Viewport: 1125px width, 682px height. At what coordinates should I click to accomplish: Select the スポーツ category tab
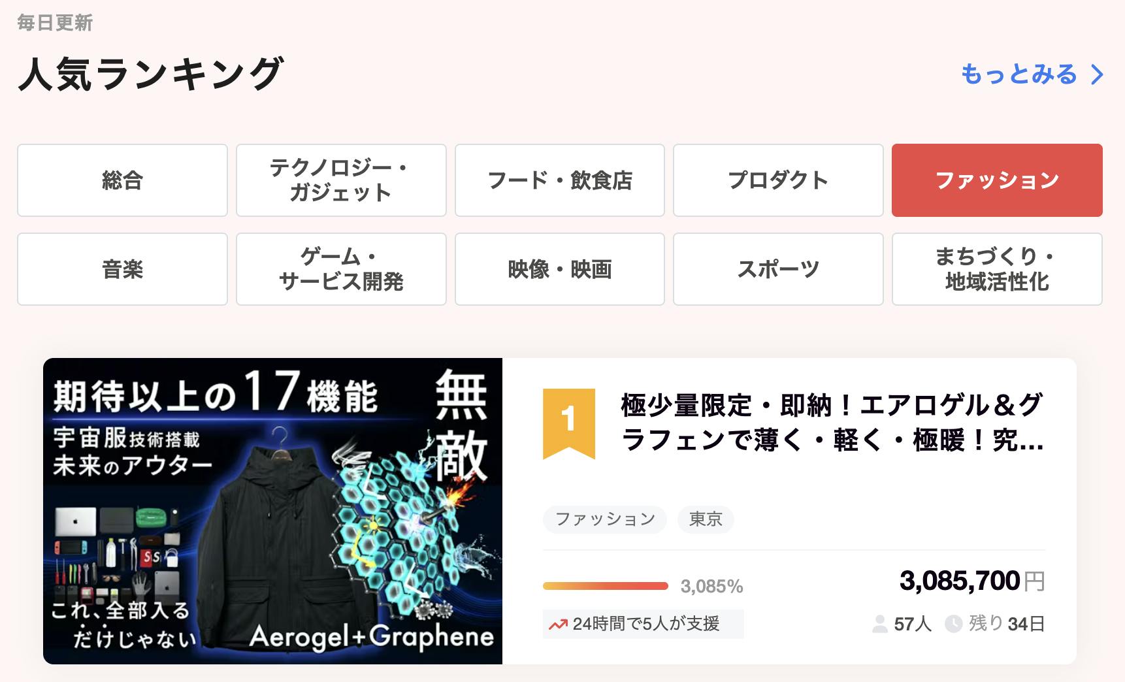click(778, 269)
